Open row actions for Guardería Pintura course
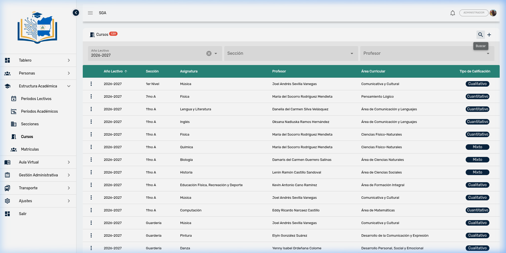506x253 pixels. click(x=91, y=236)
